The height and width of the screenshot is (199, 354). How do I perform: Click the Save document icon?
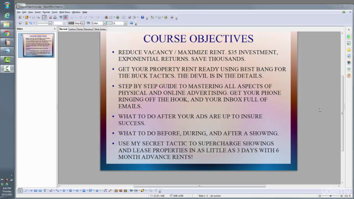tap(33, 17)
